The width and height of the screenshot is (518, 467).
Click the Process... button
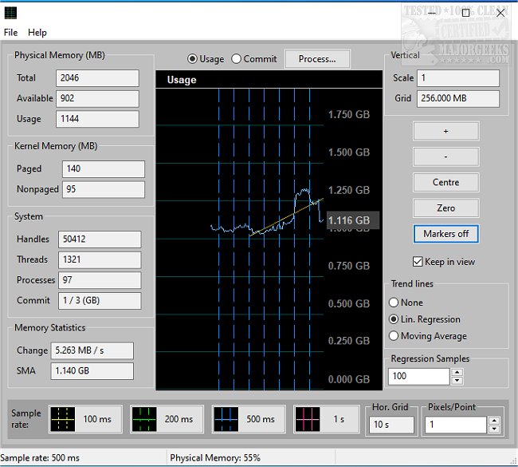pos(317,59)
